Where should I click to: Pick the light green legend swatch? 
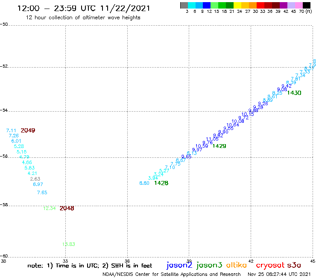(x=214, y=5)
